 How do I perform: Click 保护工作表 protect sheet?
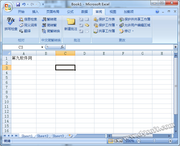point(104,19)
